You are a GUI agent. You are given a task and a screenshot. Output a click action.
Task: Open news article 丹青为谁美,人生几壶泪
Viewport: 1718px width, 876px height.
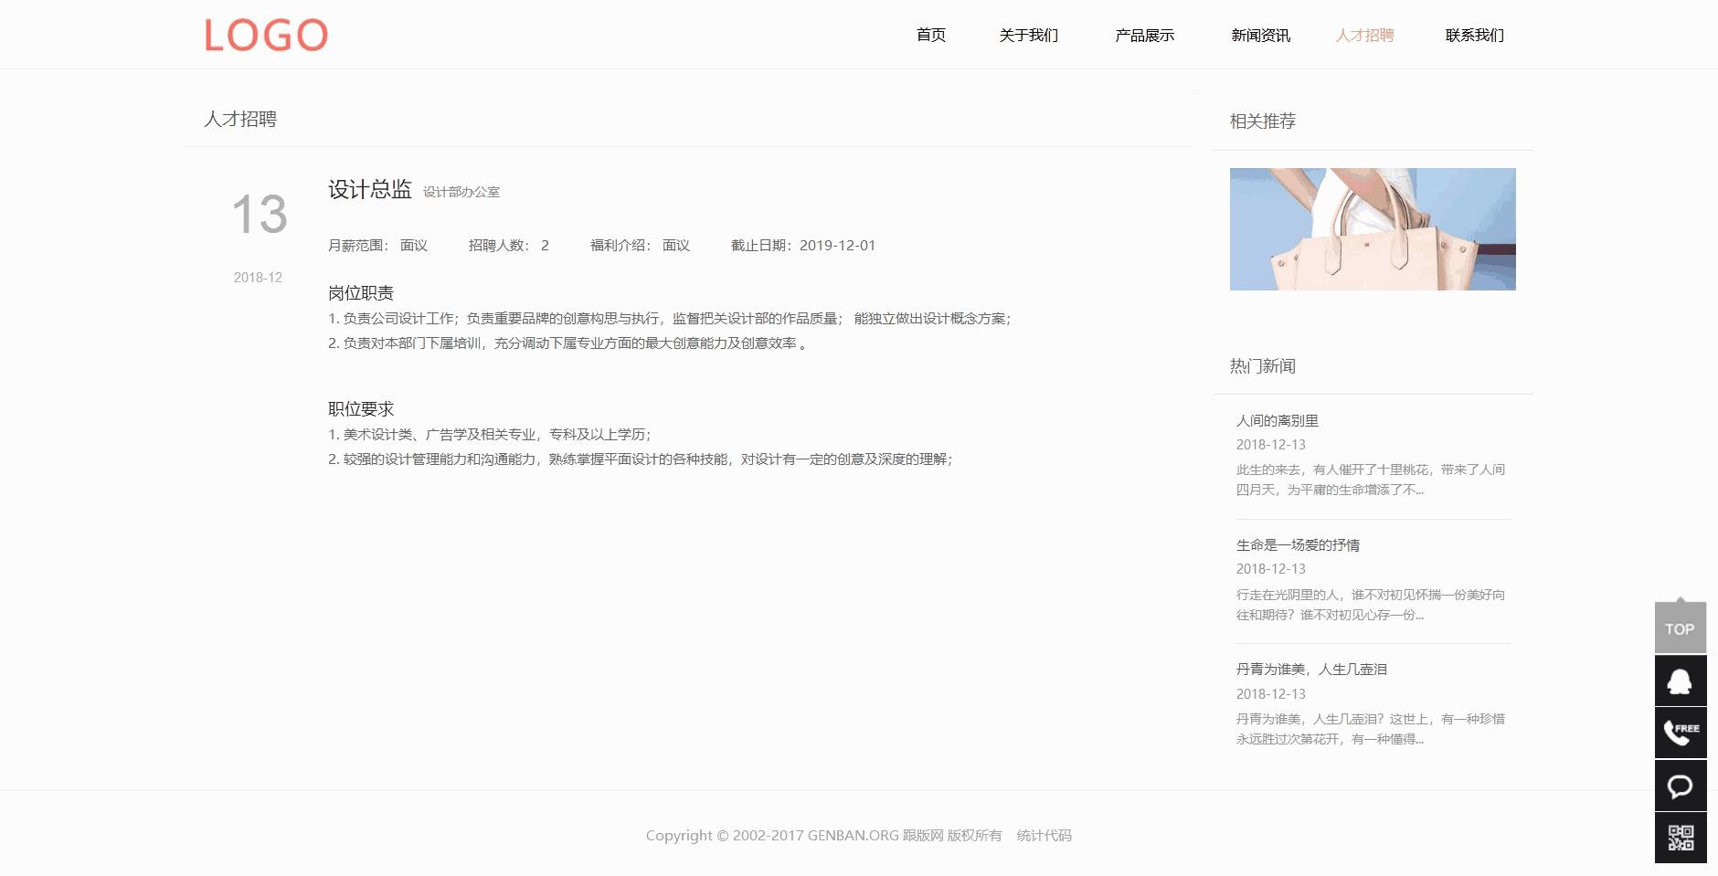[1312, 670]
